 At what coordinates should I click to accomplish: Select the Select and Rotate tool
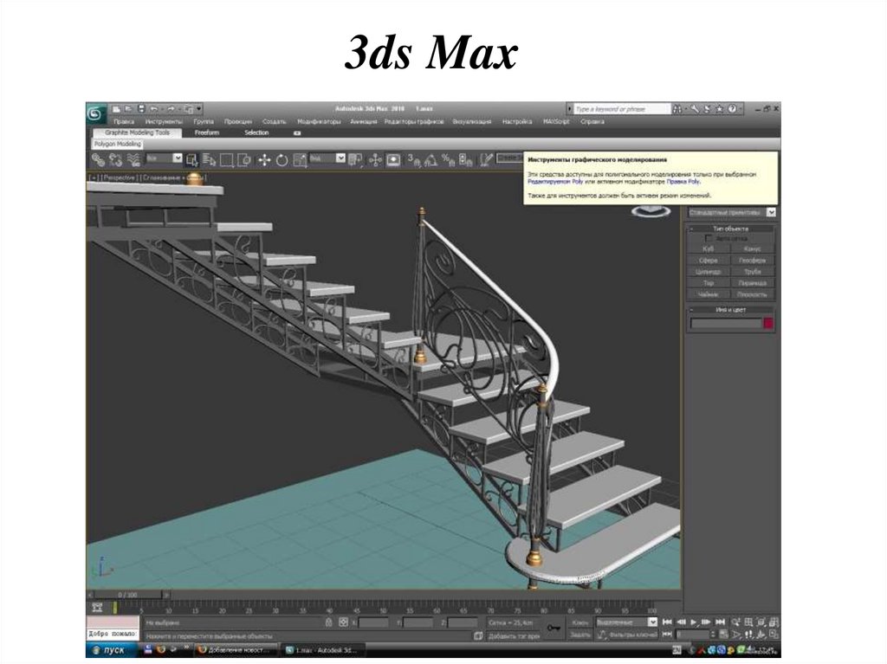point(282,161)
